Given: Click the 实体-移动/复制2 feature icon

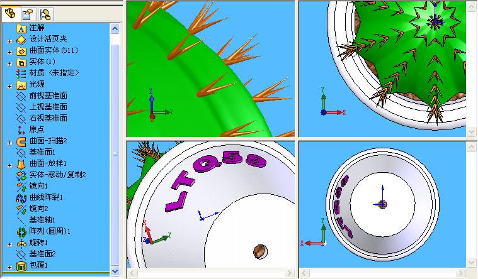Looking at the screenshot, I should (x=21, y=175).
